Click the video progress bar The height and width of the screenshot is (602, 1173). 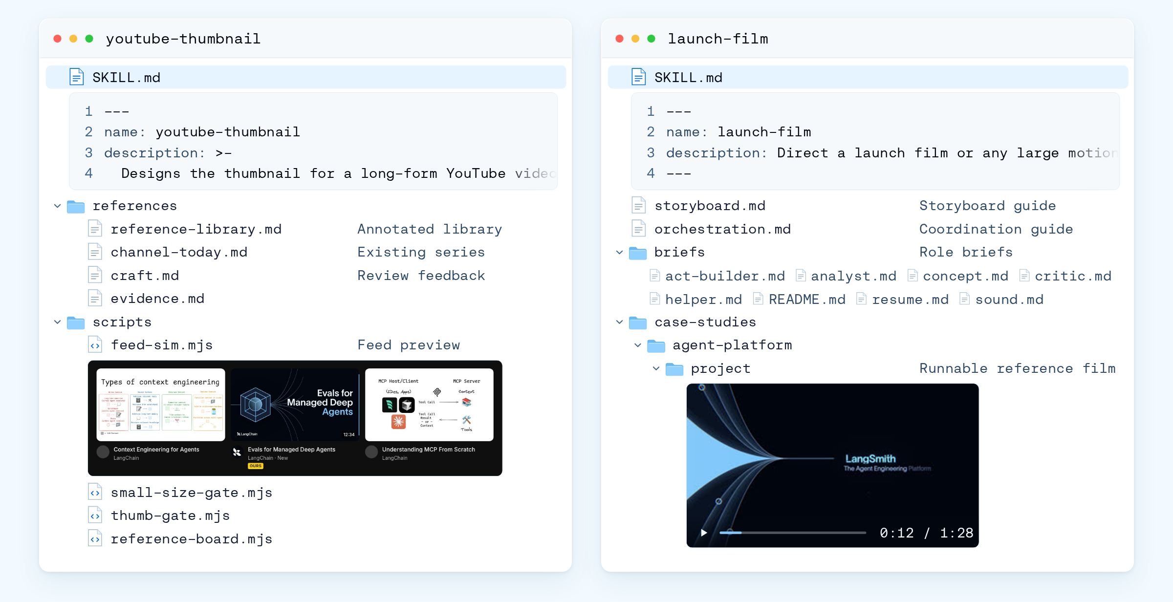coord(792,533)
